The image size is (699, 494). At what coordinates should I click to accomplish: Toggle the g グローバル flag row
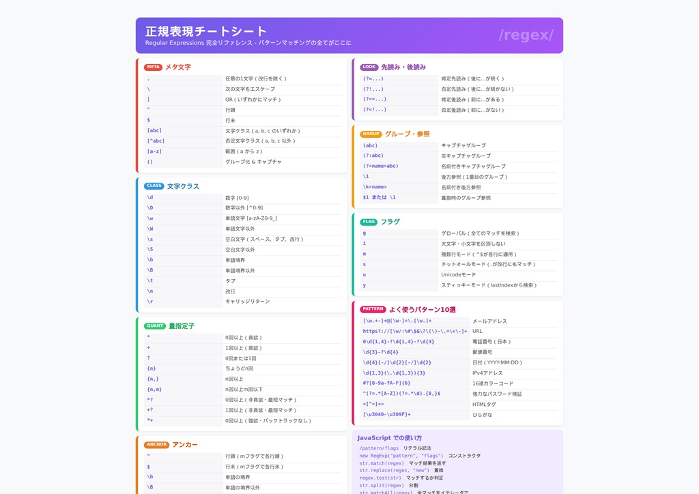[457, 232]
